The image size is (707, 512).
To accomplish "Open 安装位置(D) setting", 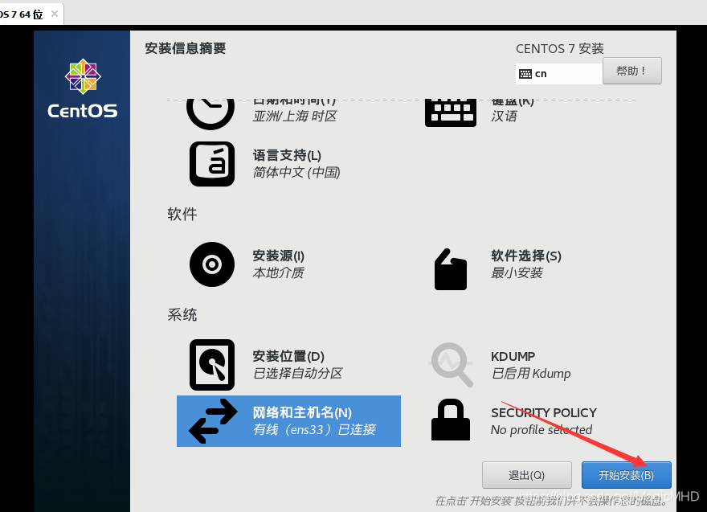I will (x=288, y=356).
